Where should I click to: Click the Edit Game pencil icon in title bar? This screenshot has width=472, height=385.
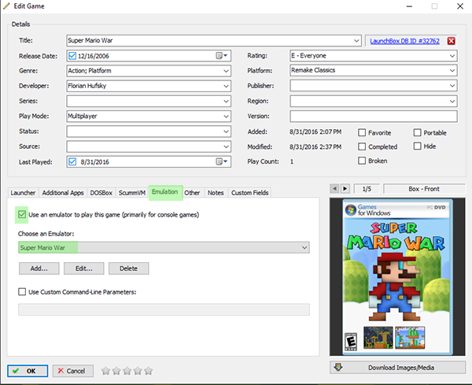tap(6, 6)
